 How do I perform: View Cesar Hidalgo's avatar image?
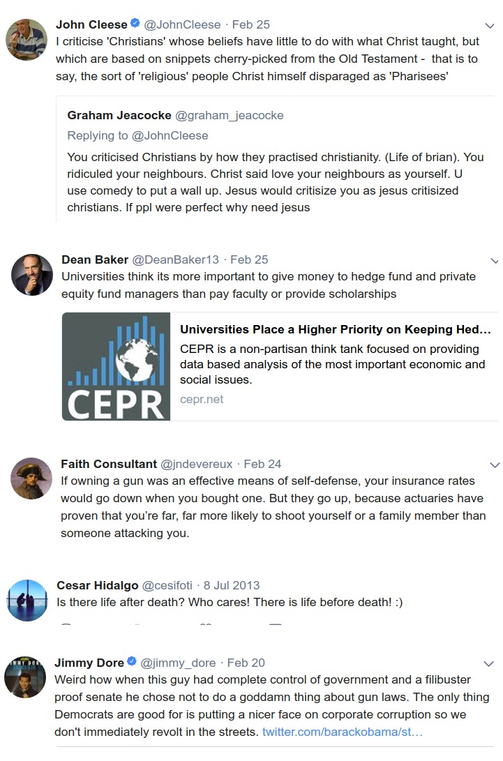click(27, 600)
